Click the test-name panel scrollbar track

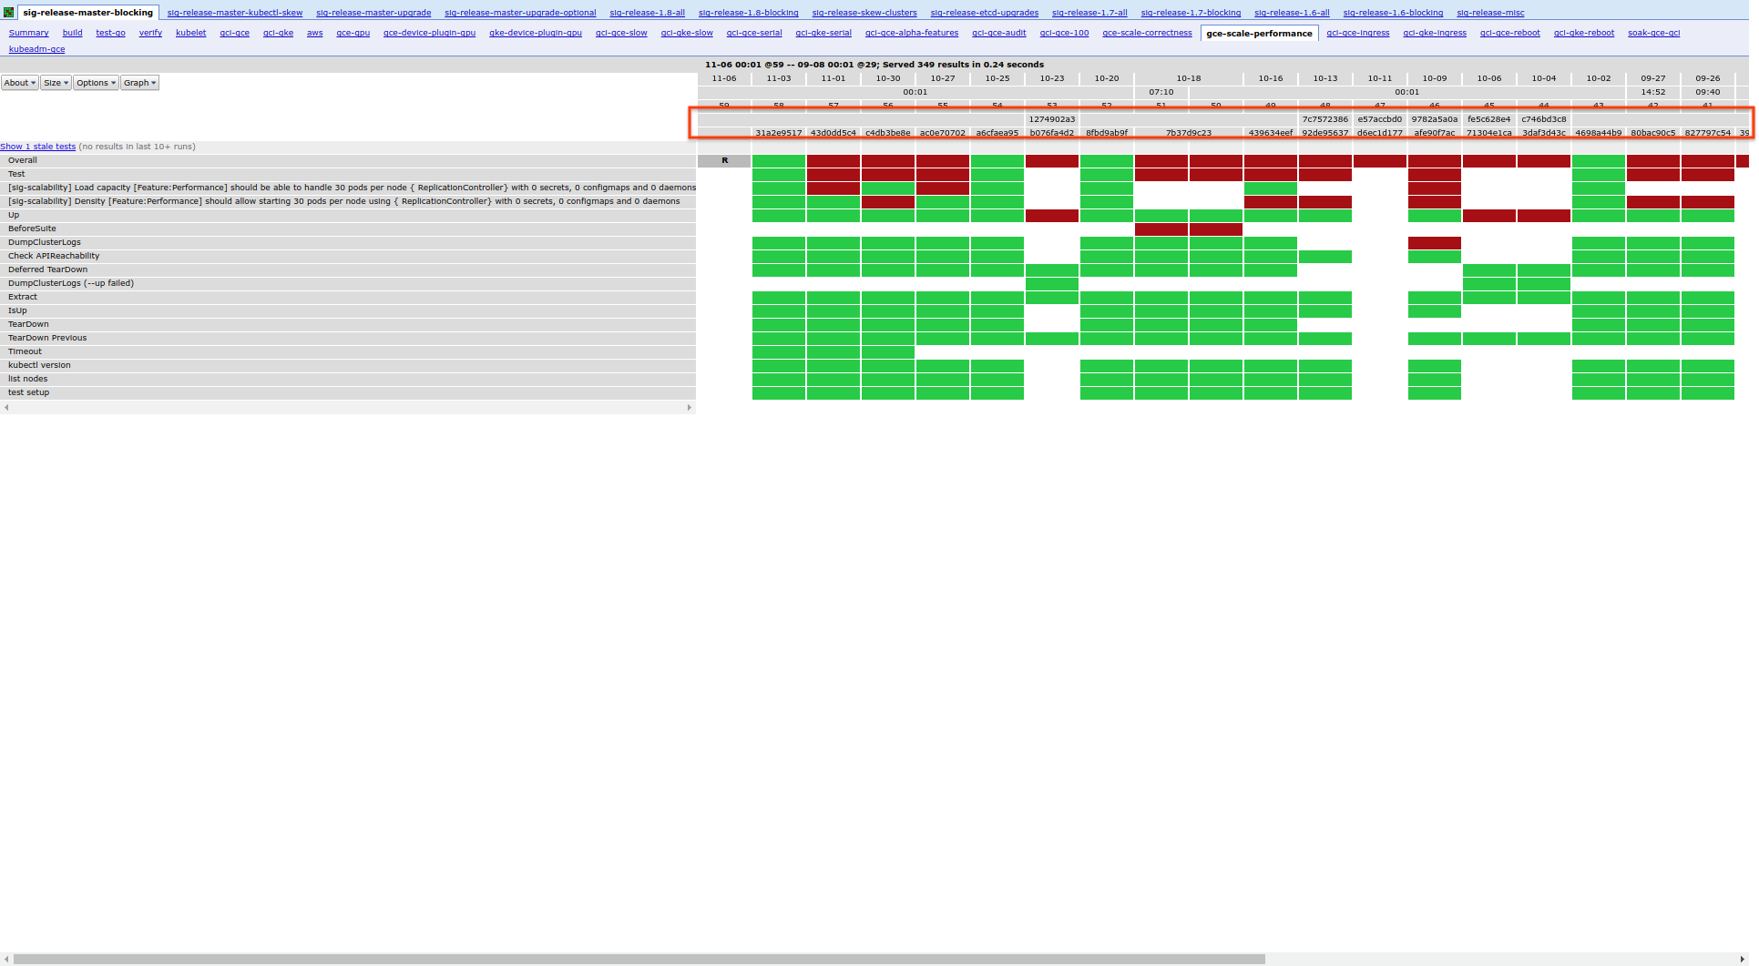[348, 407]
